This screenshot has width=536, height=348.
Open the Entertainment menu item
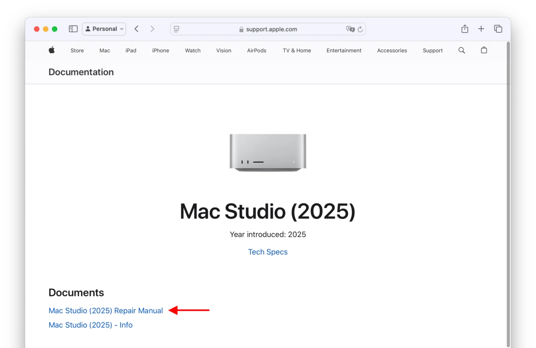[x=344, y=50]
